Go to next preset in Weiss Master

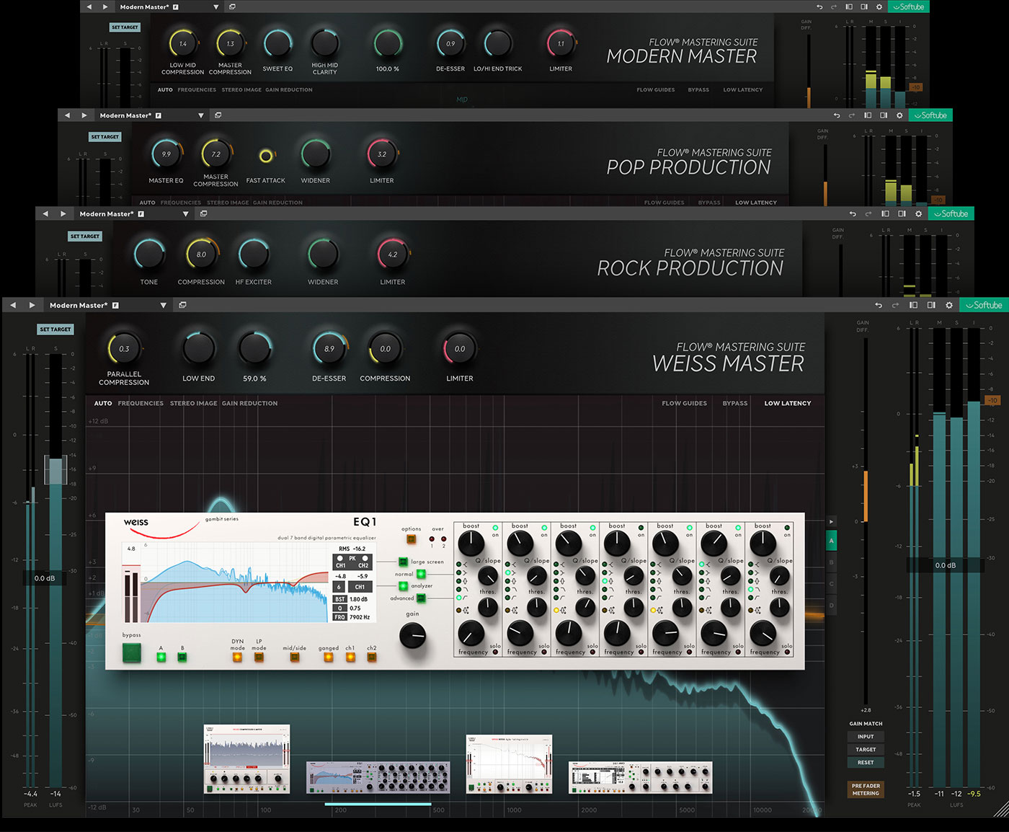32,306
